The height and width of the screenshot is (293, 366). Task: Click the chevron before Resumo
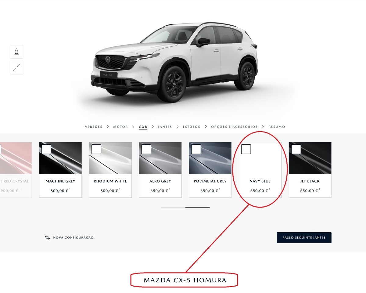[263, 127]
